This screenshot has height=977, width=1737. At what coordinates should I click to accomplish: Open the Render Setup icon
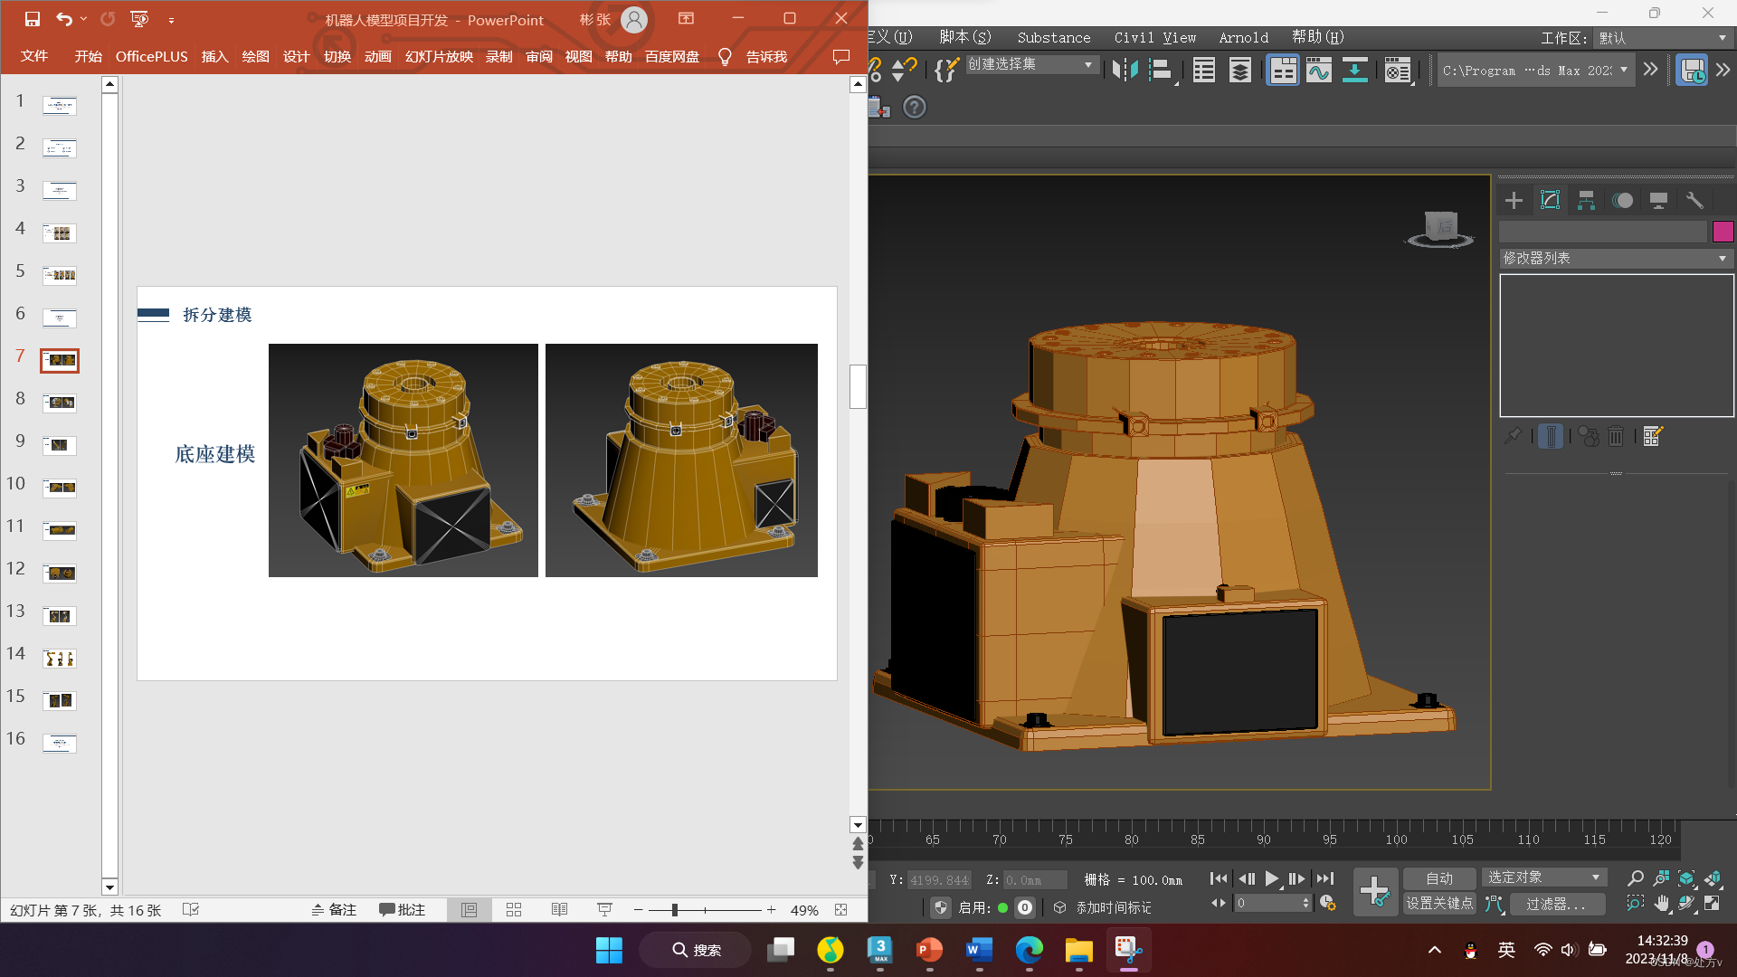(1398, 70)
